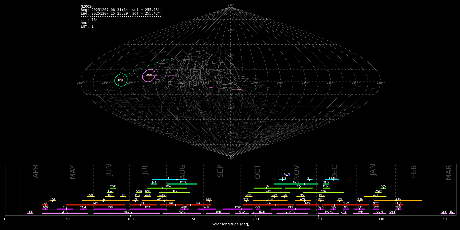Click the pink MON radiant circle on sky map
460x230 pixels.
[x=149, y=75]
